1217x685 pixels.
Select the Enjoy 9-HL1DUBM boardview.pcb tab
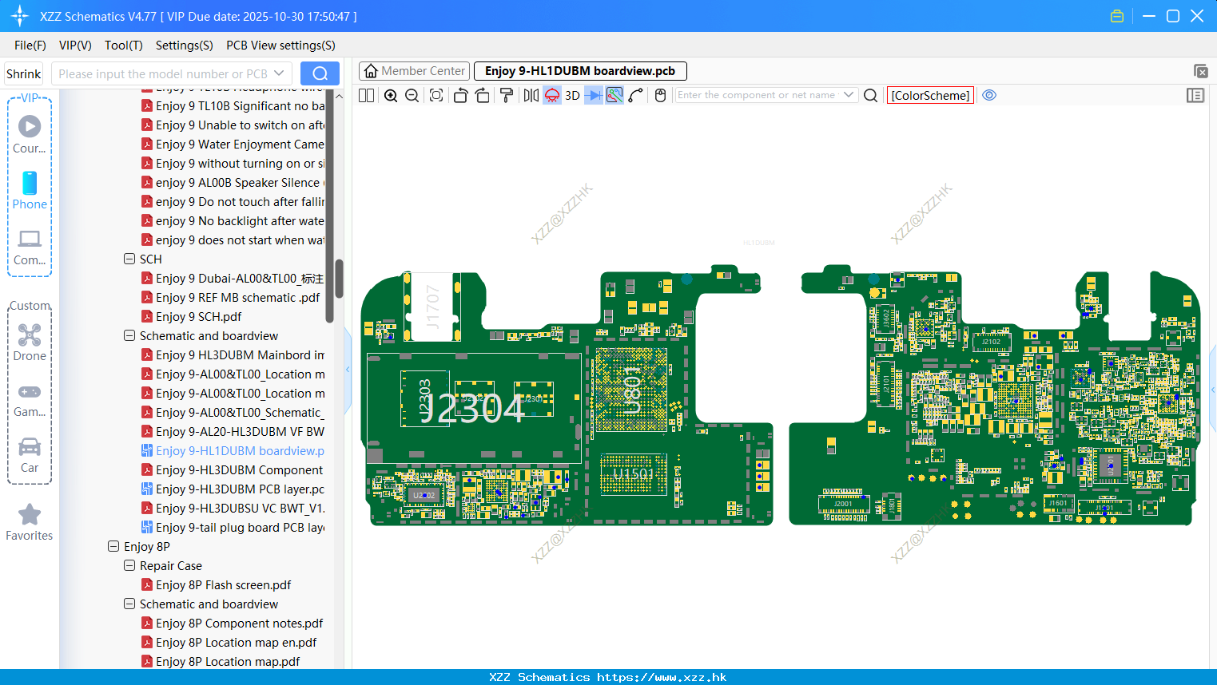click(580, 71)
